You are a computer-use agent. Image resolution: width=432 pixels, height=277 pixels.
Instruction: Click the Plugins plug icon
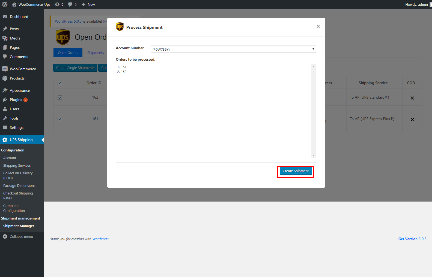[x=5, y=100]
